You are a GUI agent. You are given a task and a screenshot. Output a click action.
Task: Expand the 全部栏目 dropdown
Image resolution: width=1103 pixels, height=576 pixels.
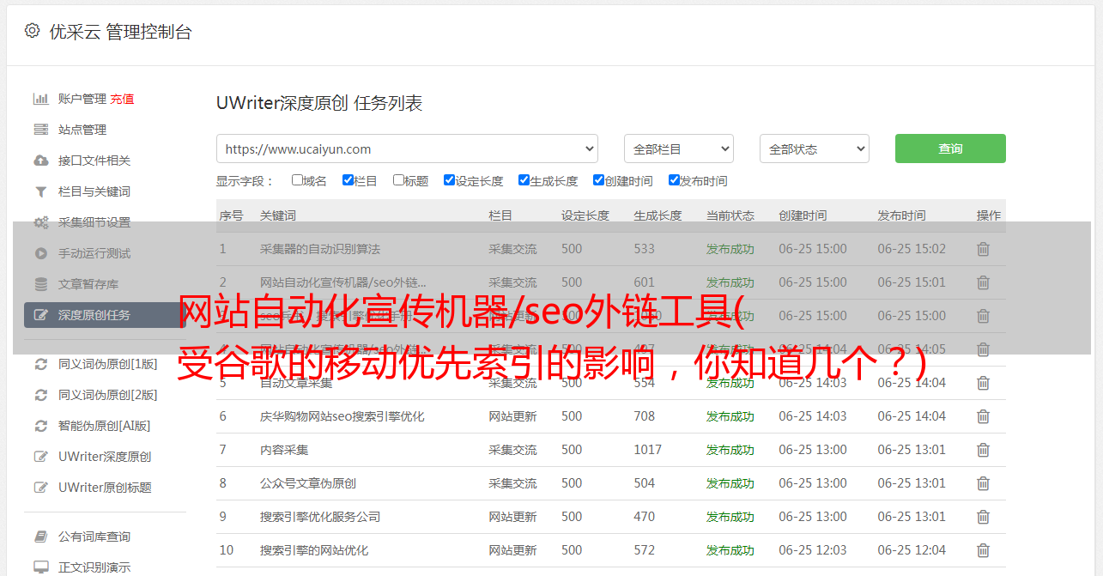[678, 149]
